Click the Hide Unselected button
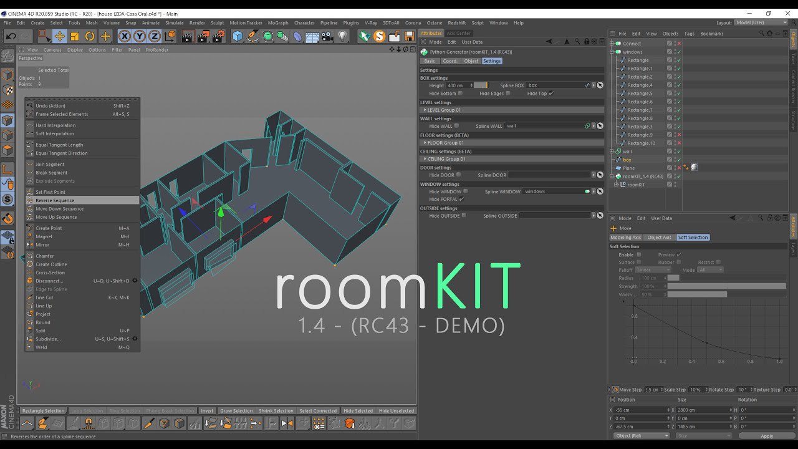798x449 pixels. 397,410
